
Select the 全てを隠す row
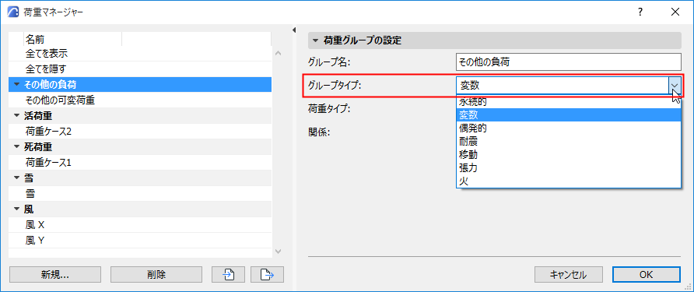(140, 69)
